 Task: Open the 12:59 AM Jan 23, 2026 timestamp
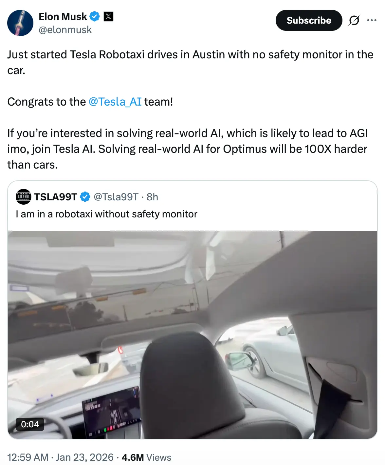coord(60,457)
